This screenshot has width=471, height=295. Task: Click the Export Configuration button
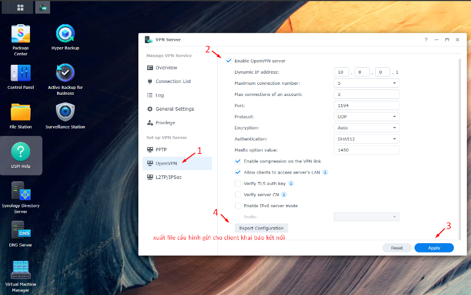261,228
